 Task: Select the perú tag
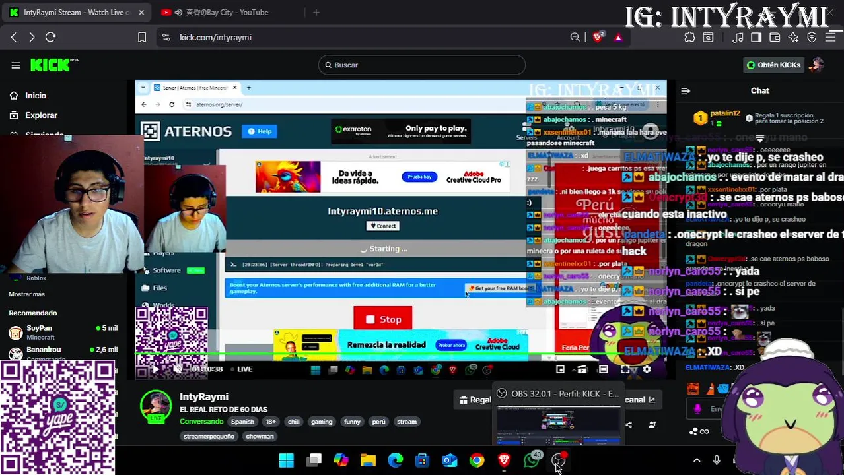point(378,422)
